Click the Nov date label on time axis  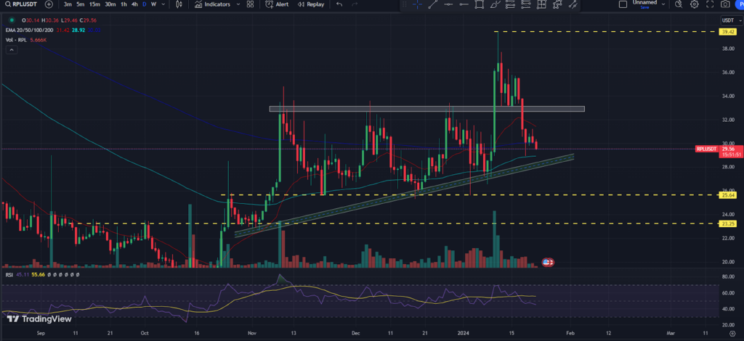tap(252, 334)
